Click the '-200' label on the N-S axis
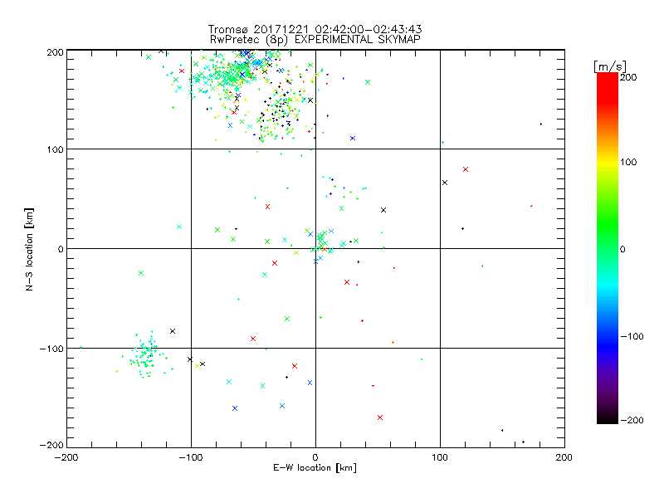664x498 pixels. [x=51, y=445]
